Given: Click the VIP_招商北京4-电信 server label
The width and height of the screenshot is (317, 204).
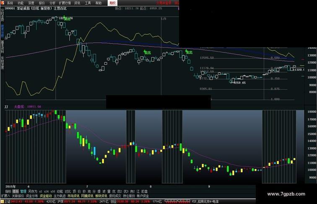Looking at the screenshot, I should pyautogui.click(x=205, y=201).
